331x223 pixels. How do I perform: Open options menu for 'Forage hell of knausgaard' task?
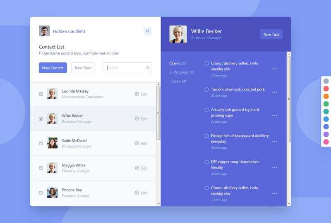275,141
